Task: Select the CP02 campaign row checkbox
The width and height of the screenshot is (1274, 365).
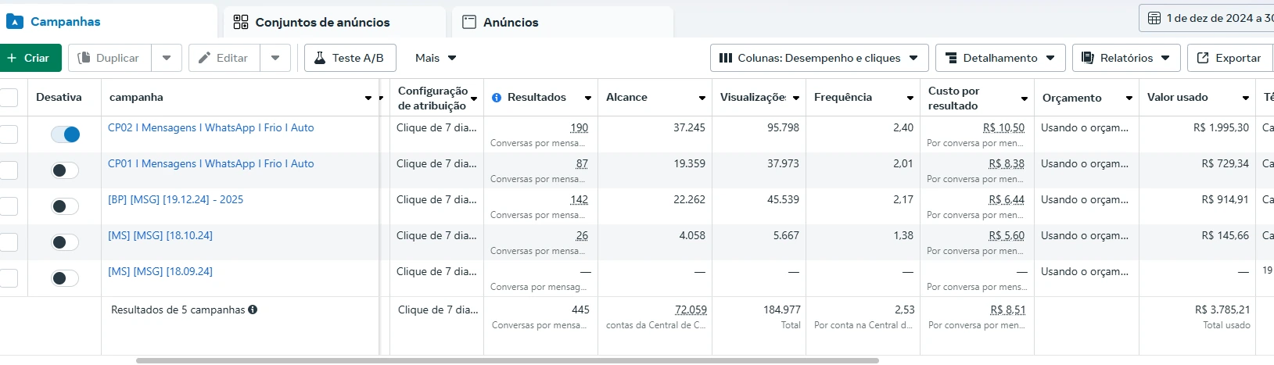Action: click(9, 134)
